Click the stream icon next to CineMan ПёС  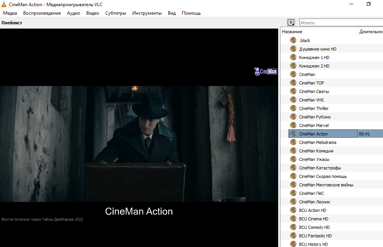tap(293, 193)
